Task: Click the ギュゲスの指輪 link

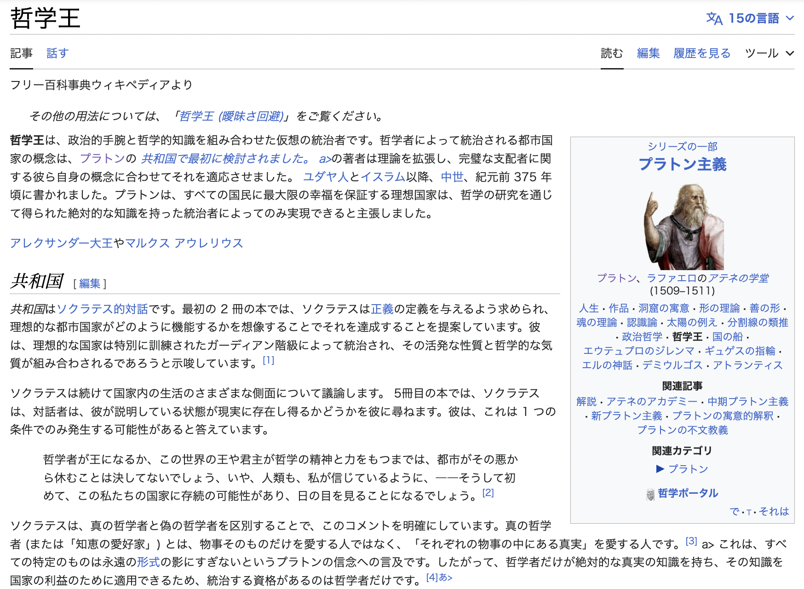Action: pos(740,351)
